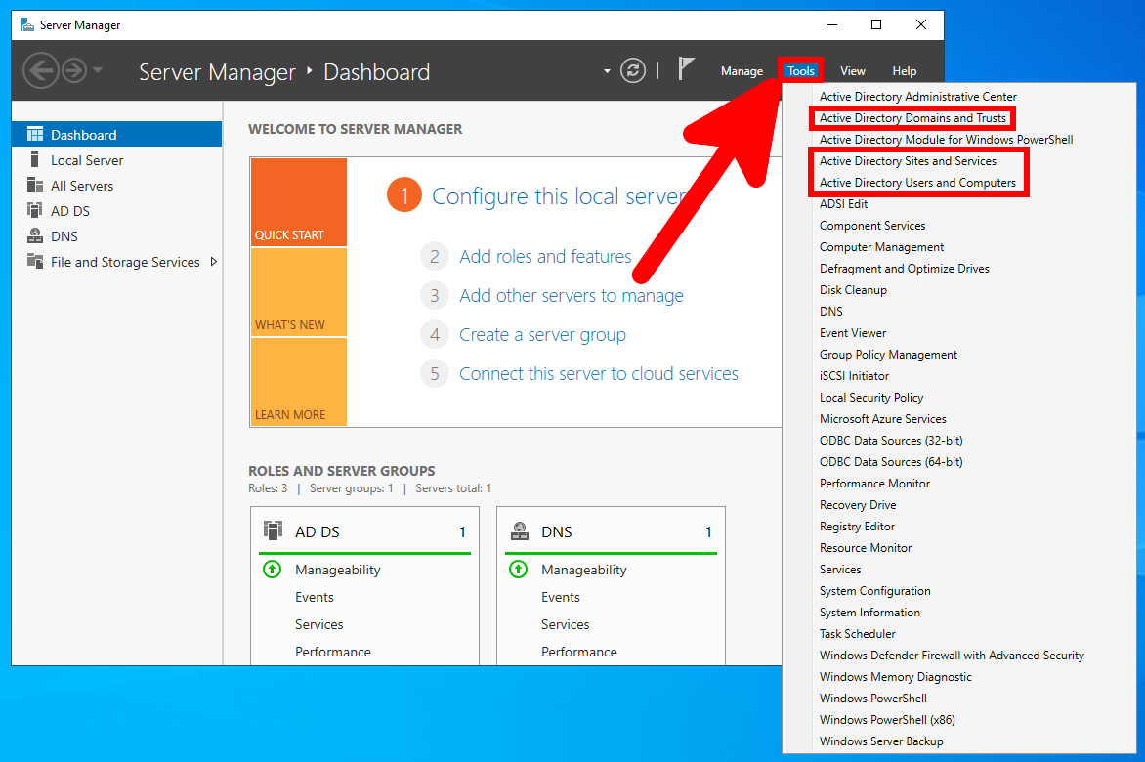This screenshot has height=762, width=1145.
Task: Click the refresh icon in header
Action: pos(633,71)
